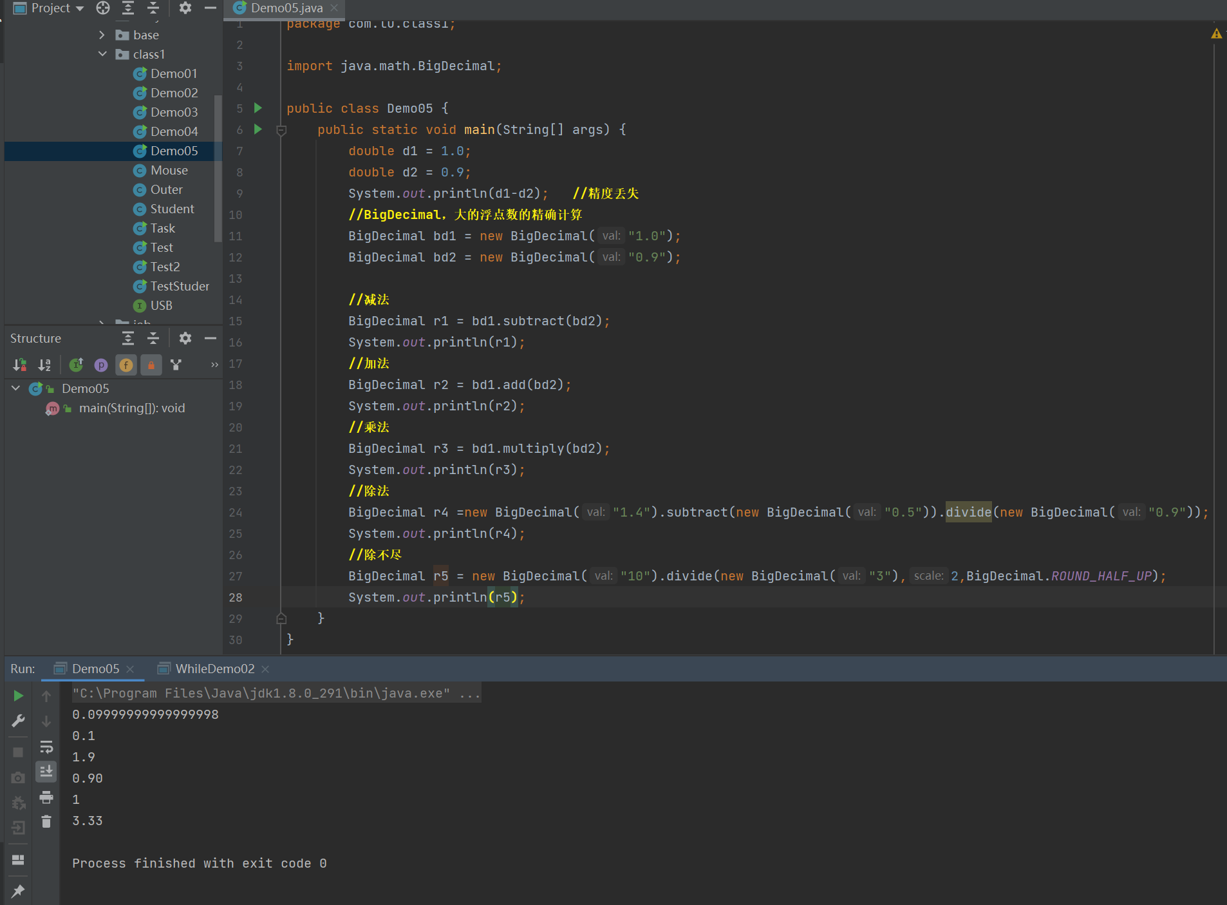Screen dimensions: 1227x905
Task: Click the warning icon in editor corner
Action: click(1216, 33)
